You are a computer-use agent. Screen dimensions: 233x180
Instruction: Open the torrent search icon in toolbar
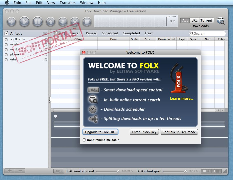pyautogui.click(x=220, y=21)
